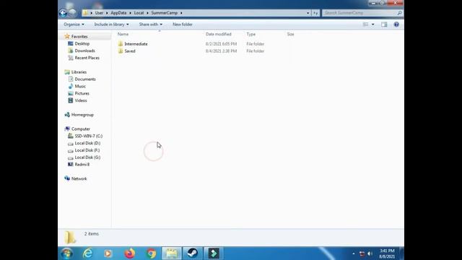Click the Forward navigation arrow button

coord(72,13)
